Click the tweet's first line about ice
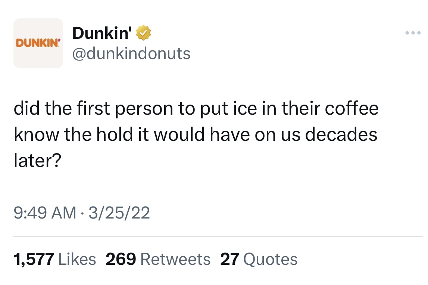Viewport: 428px width, 285px height. tap(196, 109)
